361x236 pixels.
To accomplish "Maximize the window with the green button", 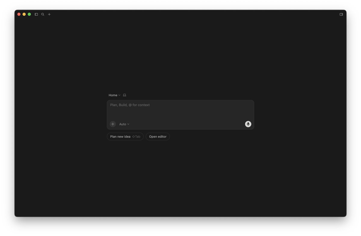I will coord(29,14).
